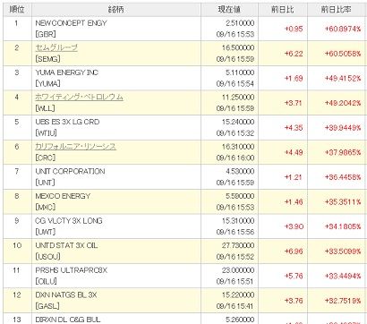
Task: Open the カリフォルニア・リソーシス stock link
Action: pyautogui.click(x=75, y=147)
